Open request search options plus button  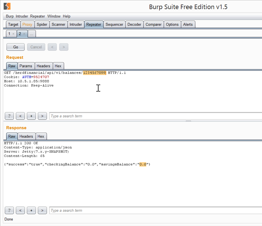(31, 116)
